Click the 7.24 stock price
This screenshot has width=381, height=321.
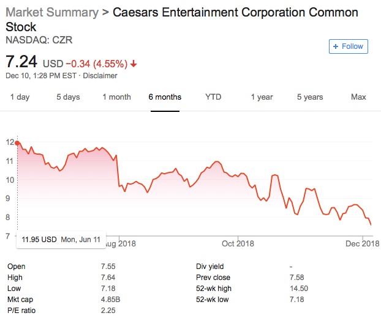21,62
